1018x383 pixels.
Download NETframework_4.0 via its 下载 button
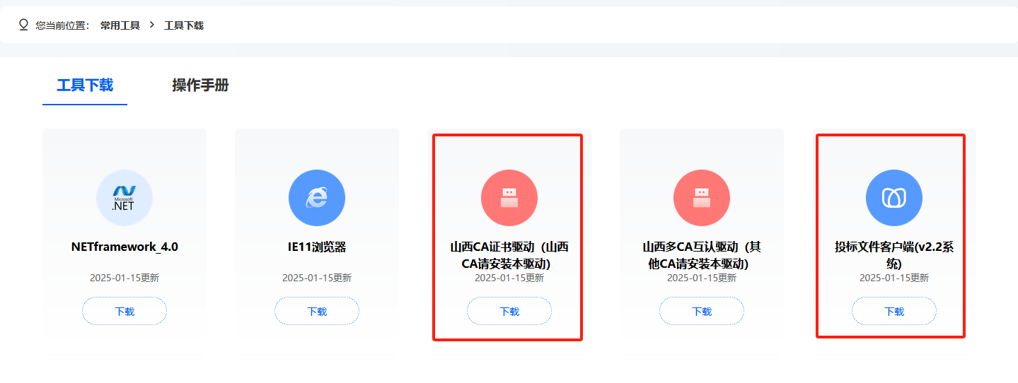point(125,311)
